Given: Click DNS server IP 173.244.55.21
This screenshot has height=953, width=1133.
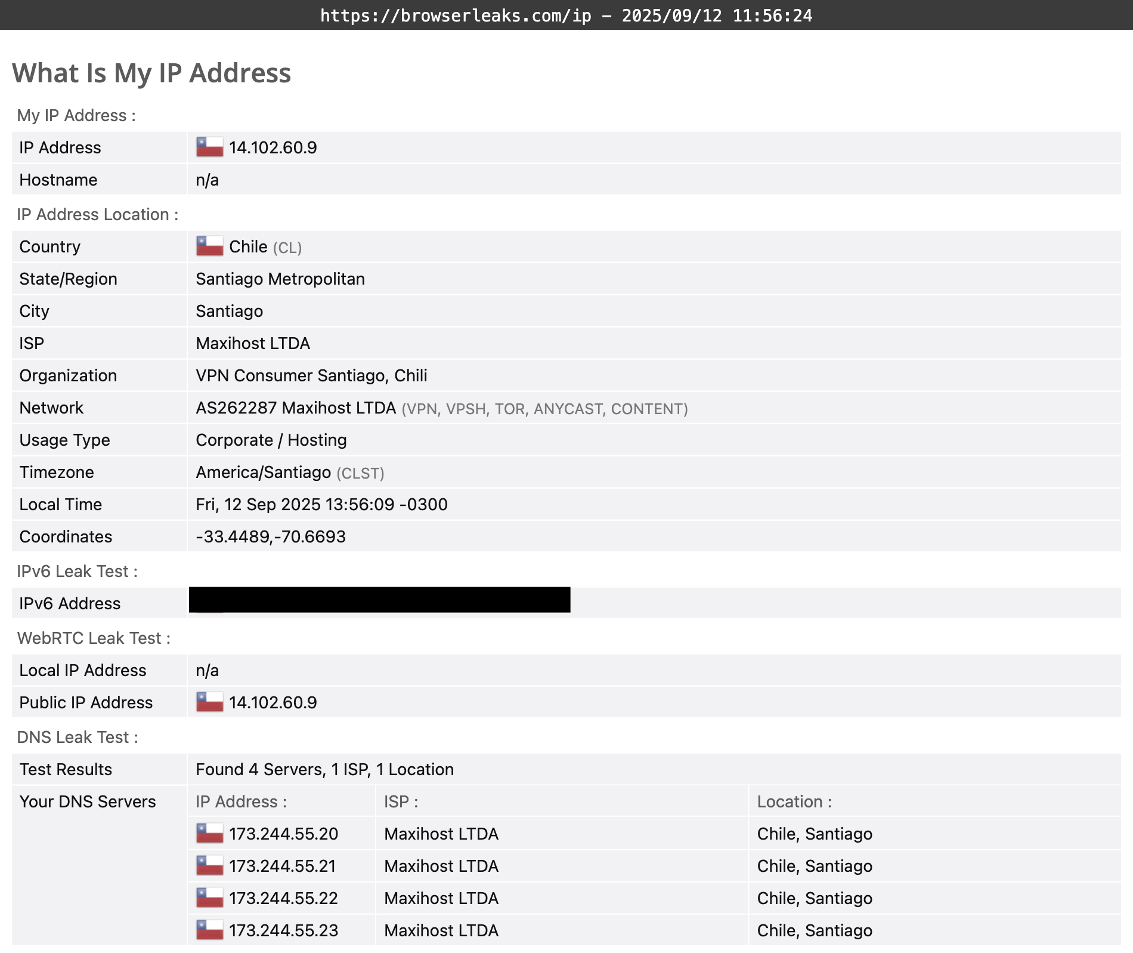Looking at the screenshot, I should [283, 866].
